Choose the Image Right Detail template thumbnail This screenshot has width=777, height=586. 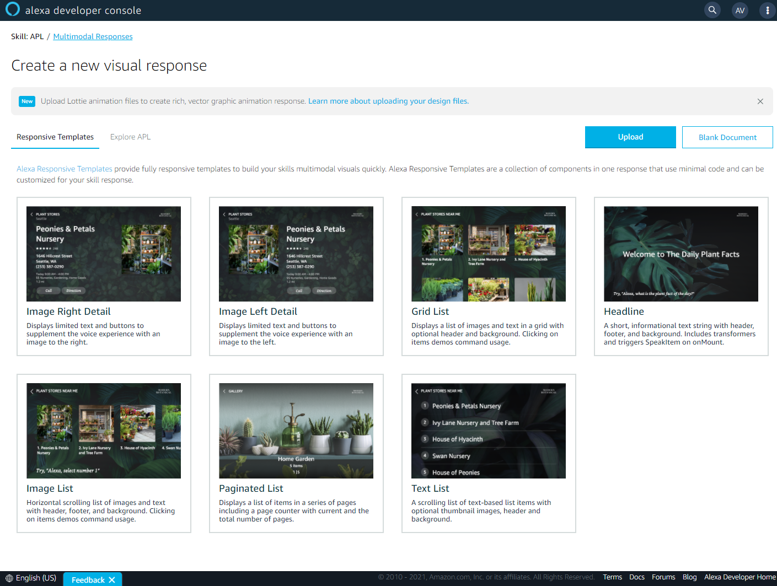(x=104, y=254)
